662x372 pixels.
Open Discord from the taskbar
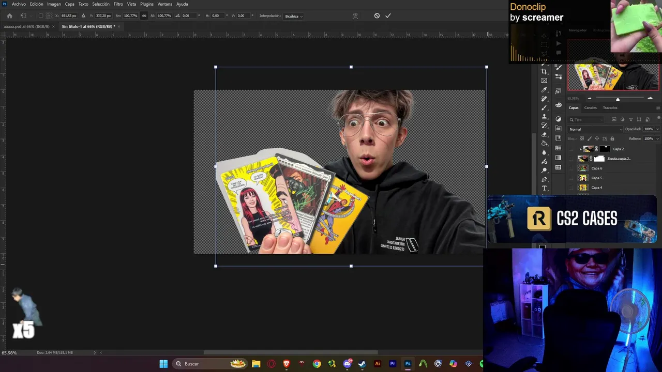pos(348,364)
